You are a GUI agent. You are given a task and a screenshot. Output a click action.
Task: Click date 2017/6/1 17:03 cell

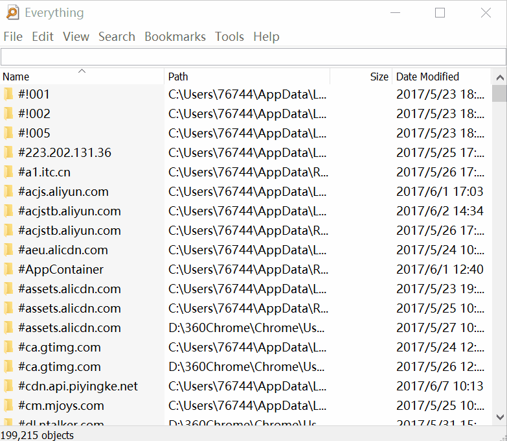pyautogui.click(x=440, y=191)
